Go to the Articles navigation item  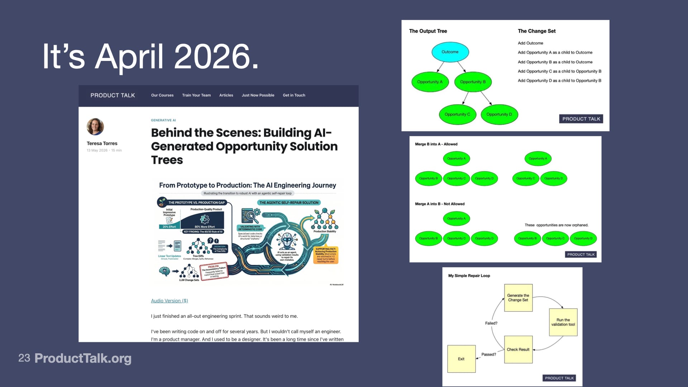coord(226,95)
